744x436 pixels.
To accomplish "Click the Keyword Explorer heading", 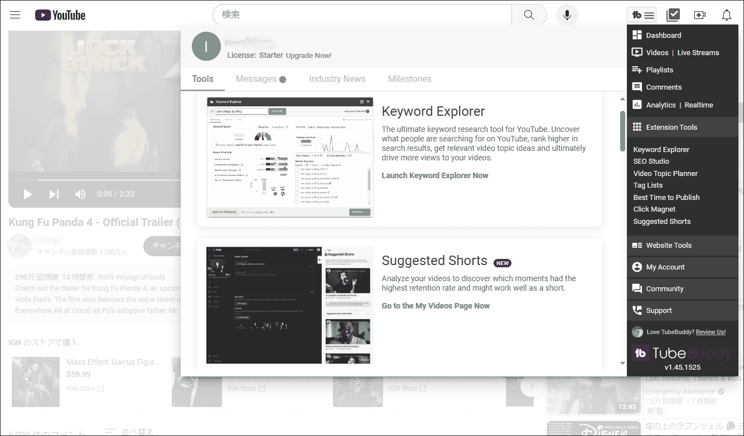I will click(433, 111).
